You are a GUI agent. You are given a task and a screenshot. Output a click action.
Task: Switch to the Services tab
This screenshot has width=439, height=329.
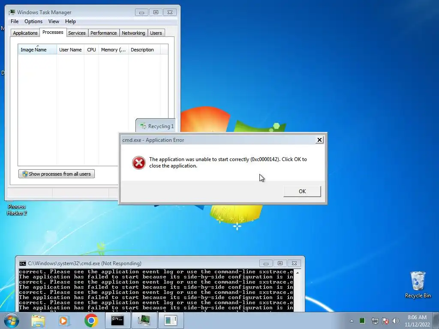[x=77, y=33]
